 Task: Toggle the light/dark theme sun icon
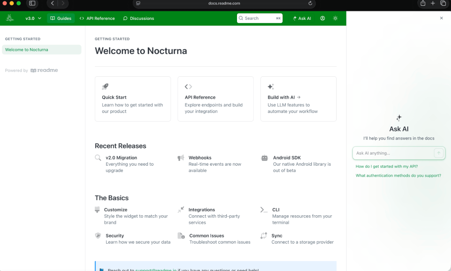(x=335, y=18)
